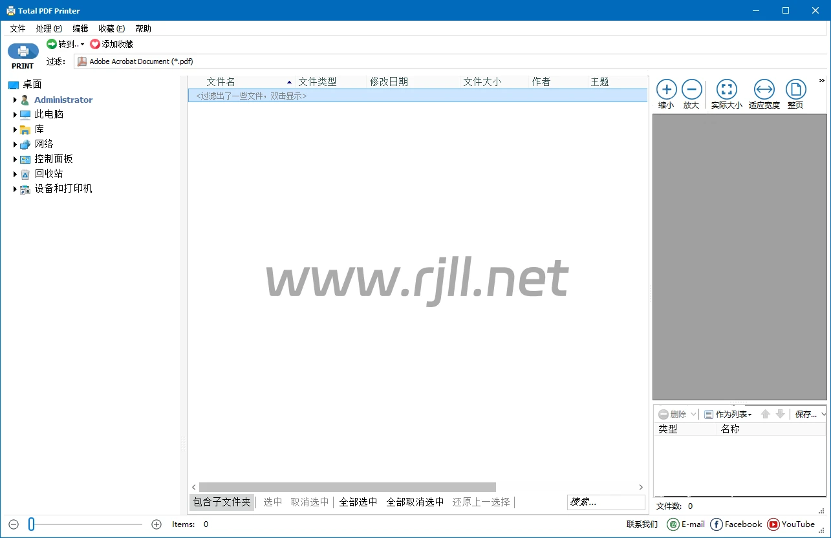Open the Facebook link icon
The width and height of the screenshot is (831, 538).
[x=717, y=524]
